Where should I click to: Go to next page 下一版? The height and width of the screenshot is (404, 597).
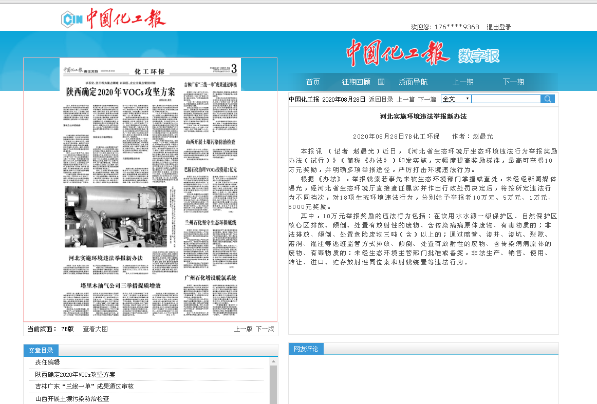click(x=265, y=329)
